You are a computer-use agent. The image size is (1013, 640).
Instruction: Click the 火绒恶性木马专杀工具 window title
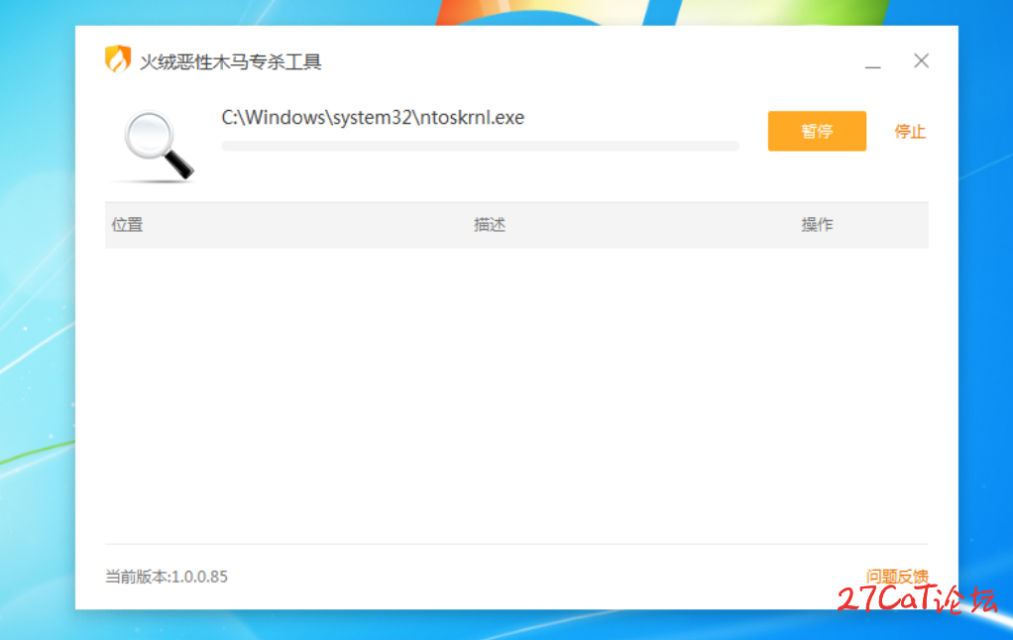(231, 62)
